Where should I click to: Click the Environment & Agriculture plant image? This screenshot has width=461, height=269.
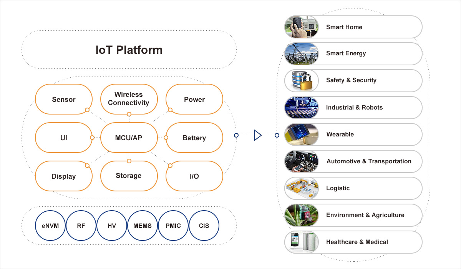(302, 215)
